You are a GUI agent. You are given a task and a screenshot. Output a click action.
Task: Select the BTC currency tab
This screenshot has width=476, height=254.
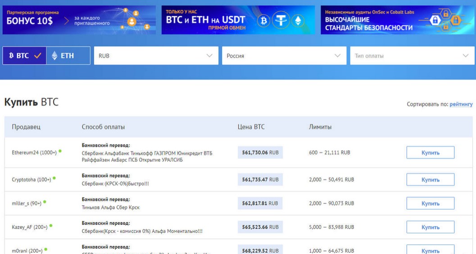tap(24, 55)
